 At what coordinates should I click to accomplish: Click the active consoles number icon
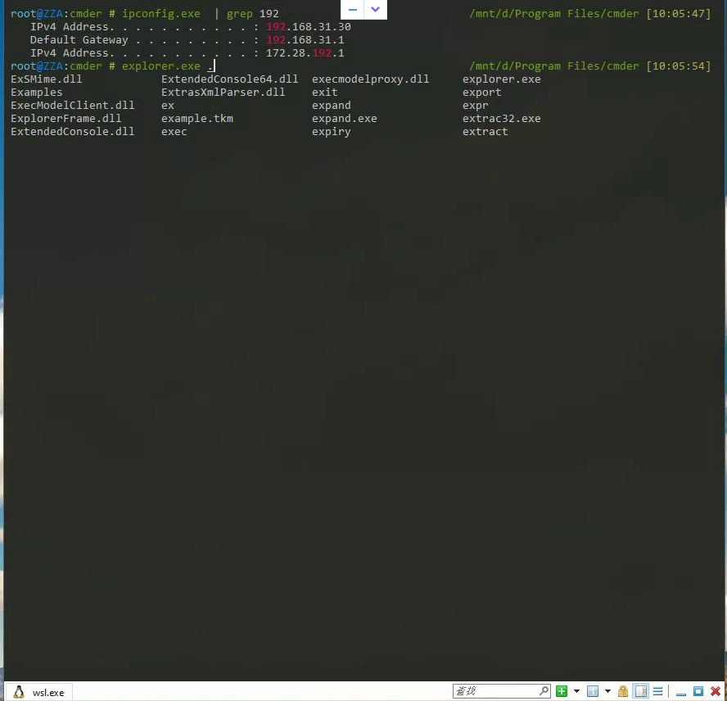(x=593, y=691)
